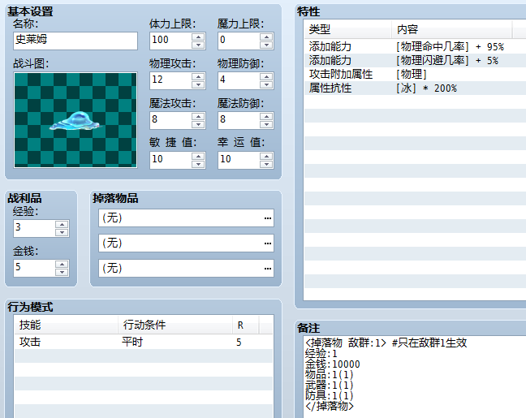The image size is (526, 418).
Task: Click the 名称 field containing 史莱姆
Action: click(x=75, y=41)
